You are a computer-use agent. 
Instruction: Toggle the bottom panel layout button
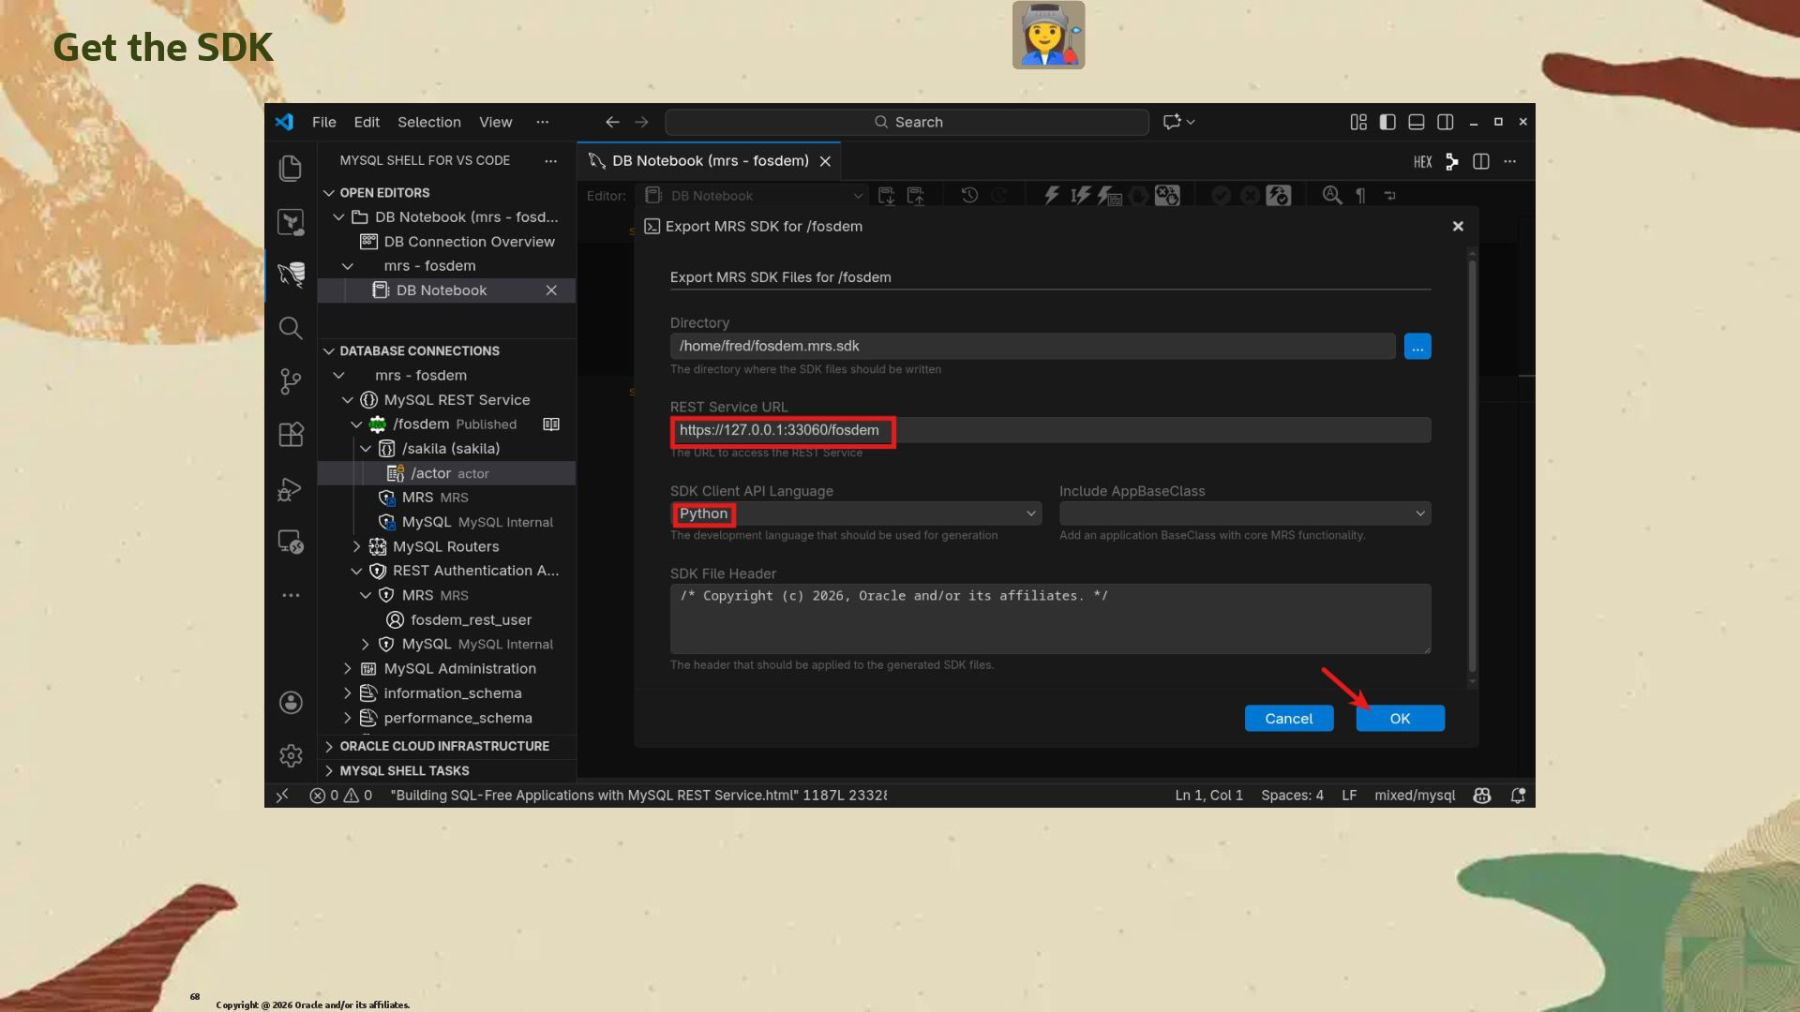1417,122
